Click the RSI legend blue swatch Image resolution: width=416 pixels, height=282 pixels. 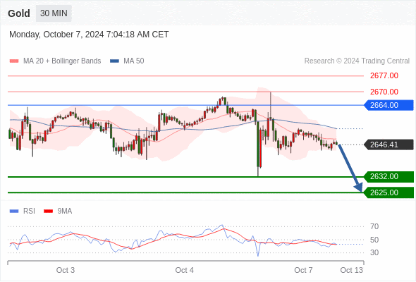pyautogui.click(x=14, y=211)
